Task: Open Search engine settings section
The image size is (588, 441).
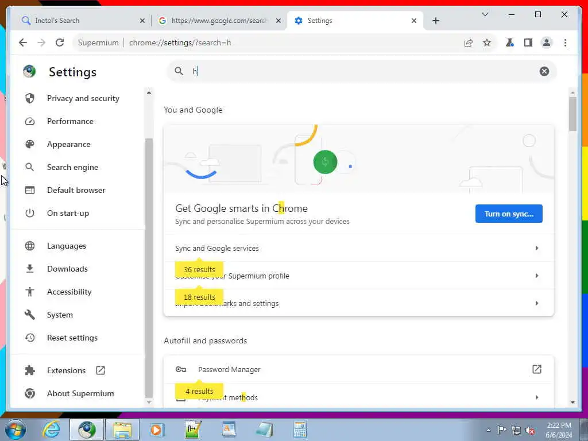Action: click(72, 167)
